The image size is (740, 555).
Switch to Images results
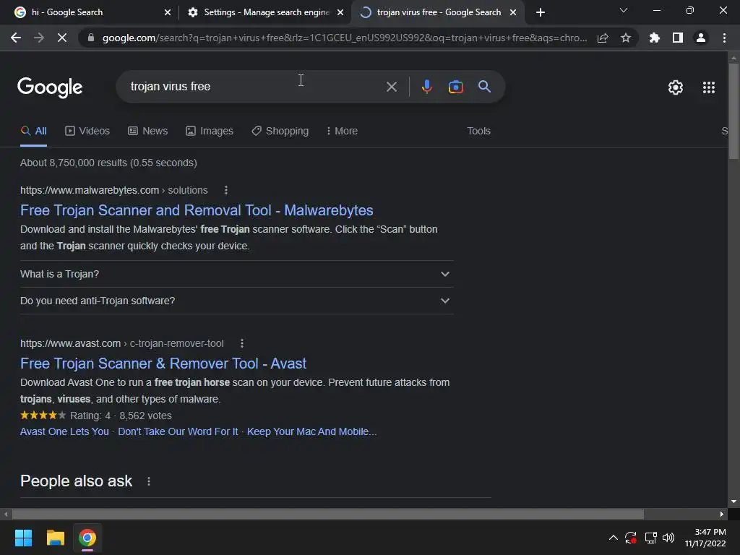(x=210, y=132)
